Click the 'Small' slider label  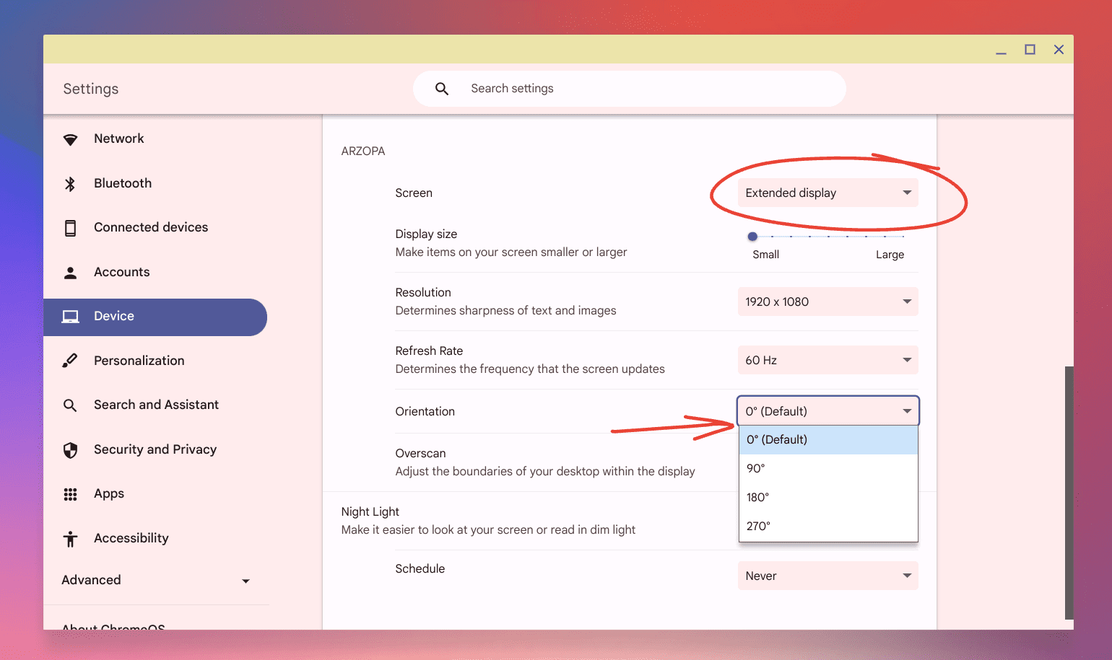pyautogui.click(x=765, y=255)
